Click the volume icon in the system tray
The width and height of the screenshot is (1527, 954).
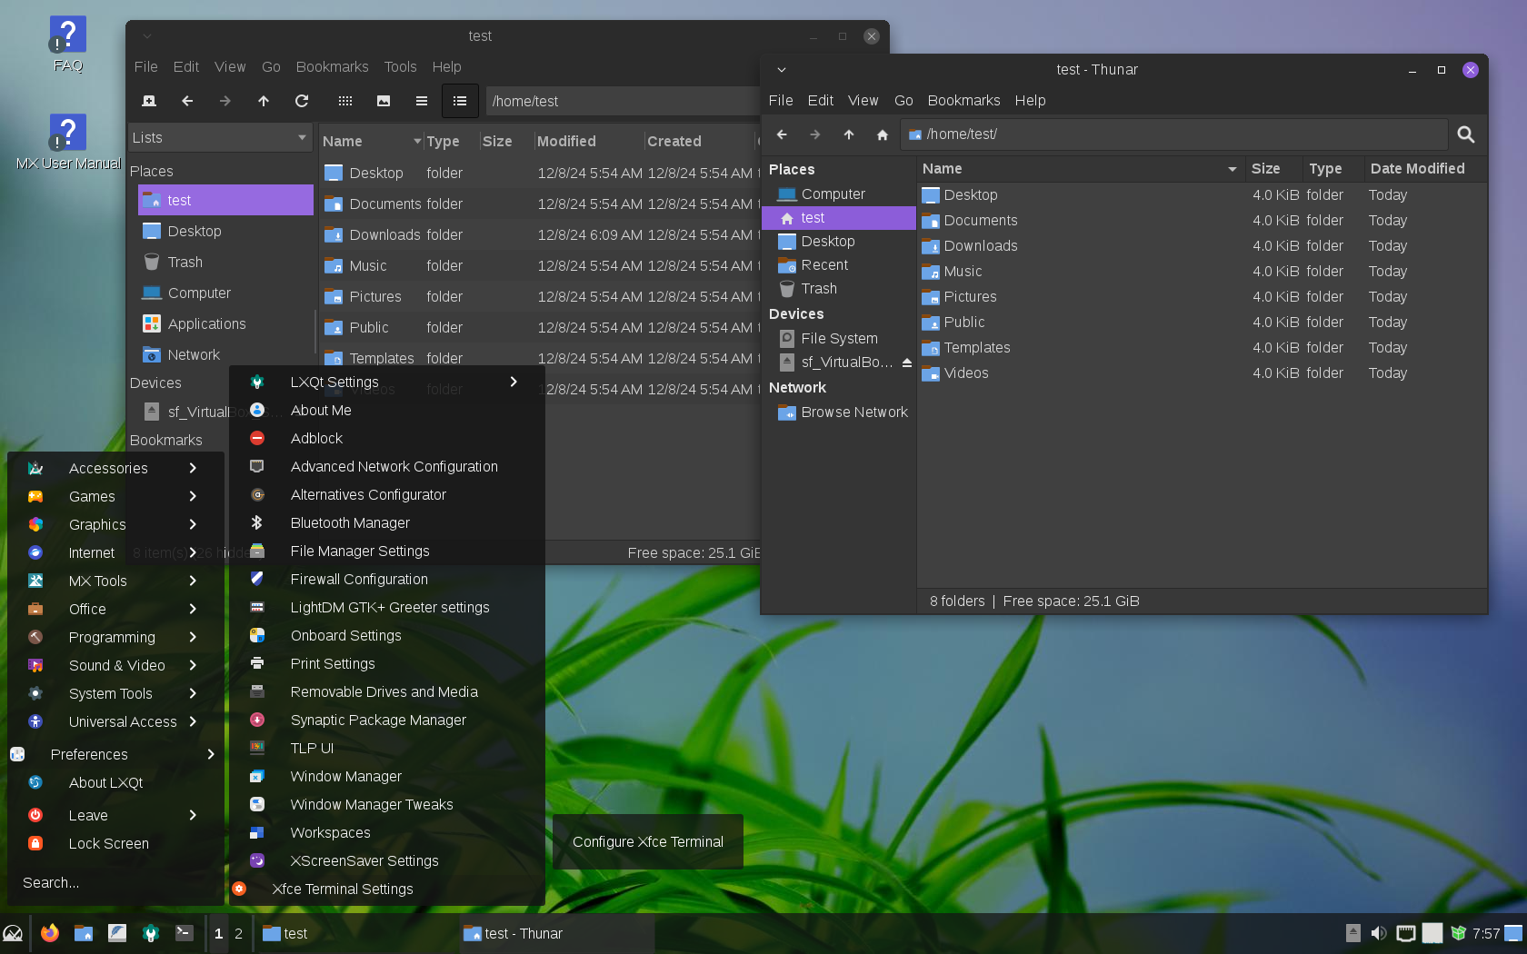pos(1379,933)
